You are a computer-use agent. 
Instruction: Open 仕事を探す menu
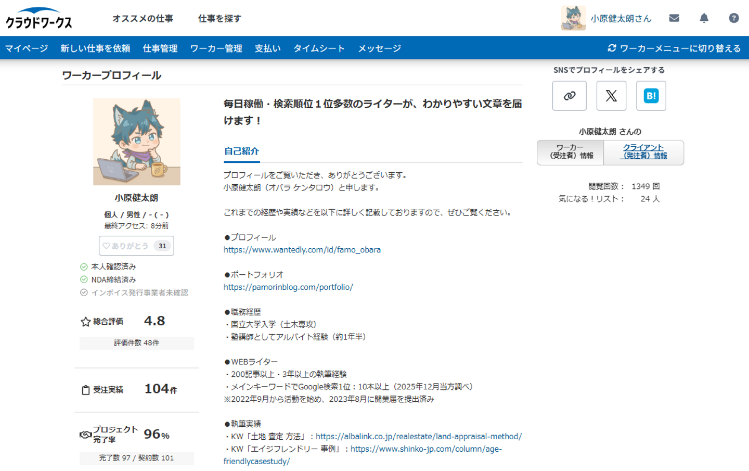219,19
